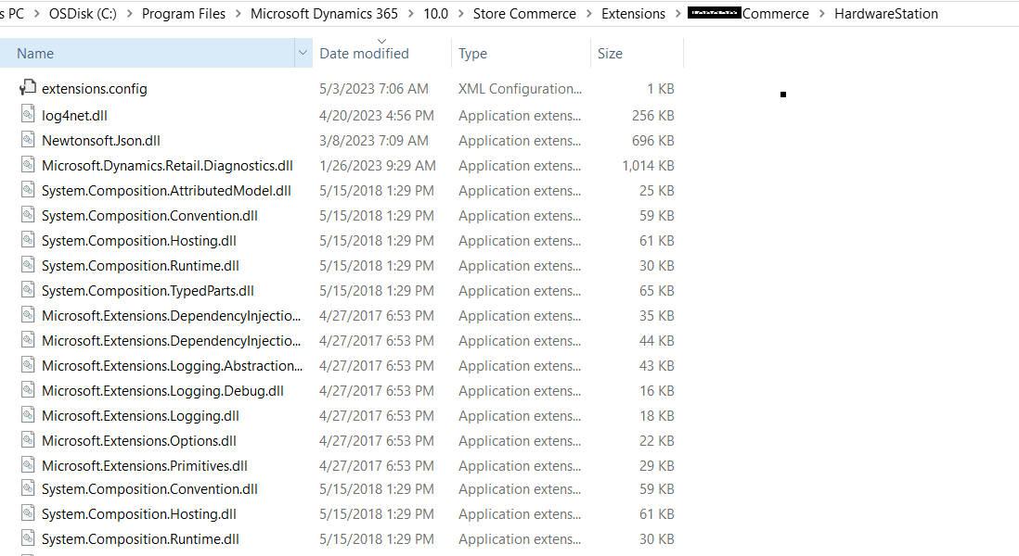Screen dimensions: 1019x556
Task: Expand the chevron after Store Commerce
Action: 588,14
